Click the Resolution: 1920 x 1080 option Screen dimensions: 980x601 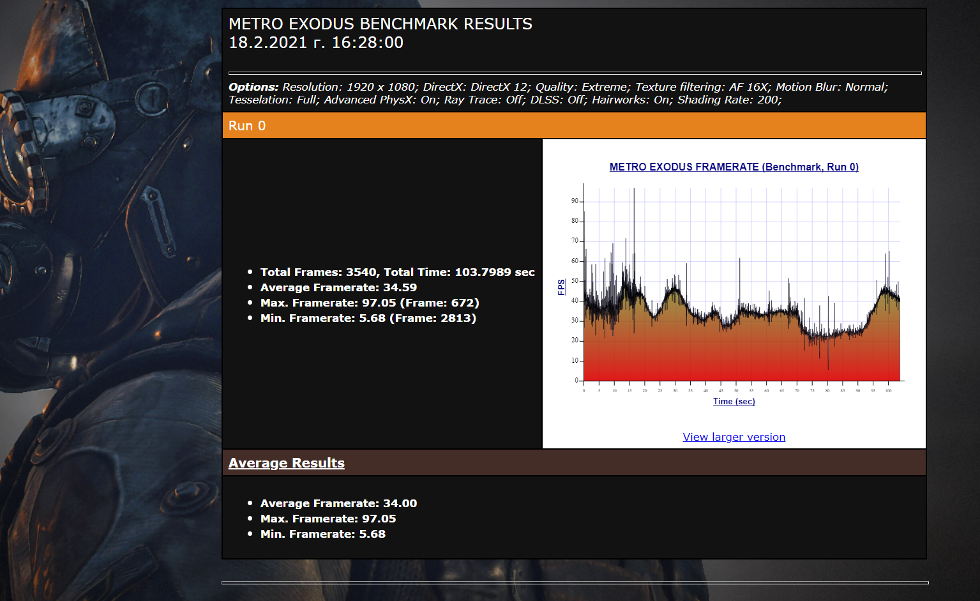coord(350,87)
